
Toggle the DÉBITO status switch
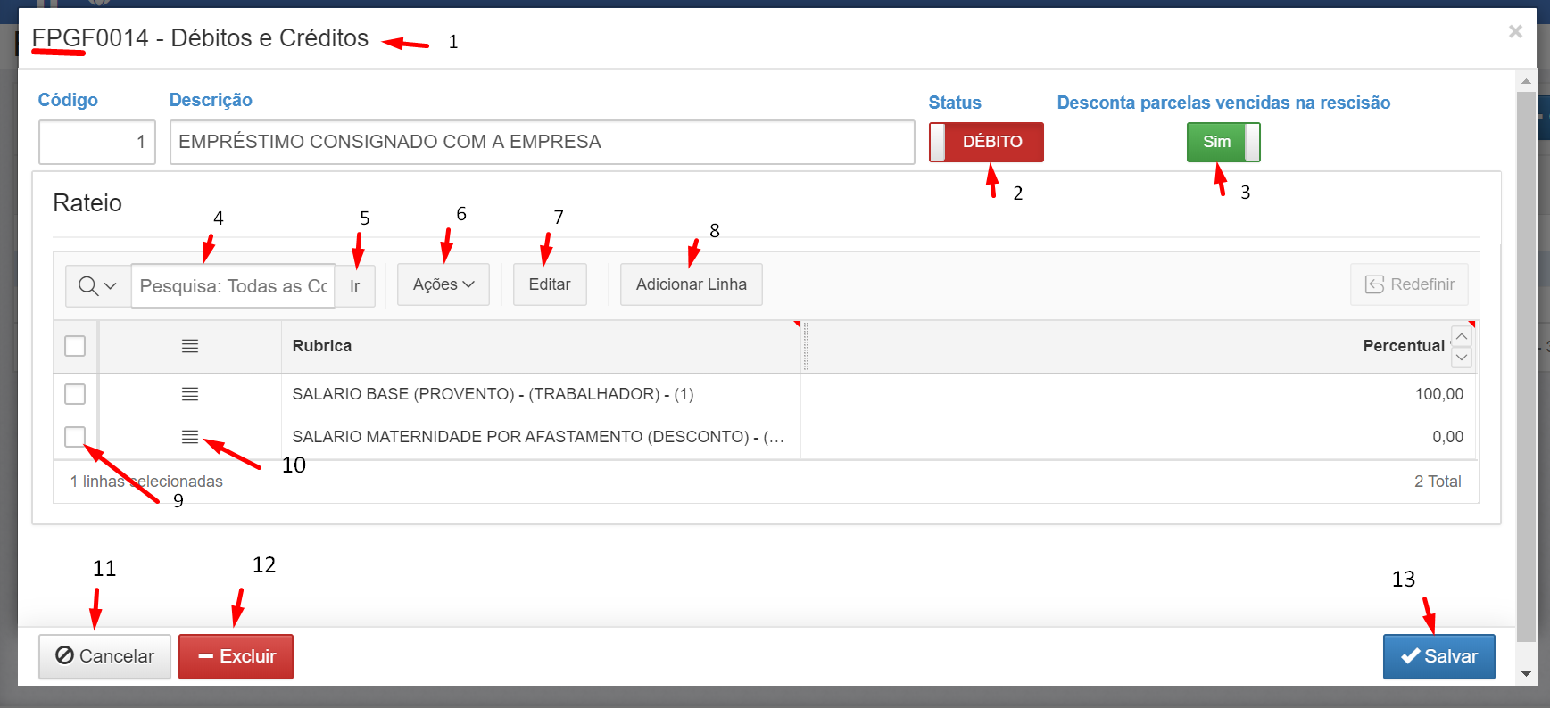tap(986, 142)
